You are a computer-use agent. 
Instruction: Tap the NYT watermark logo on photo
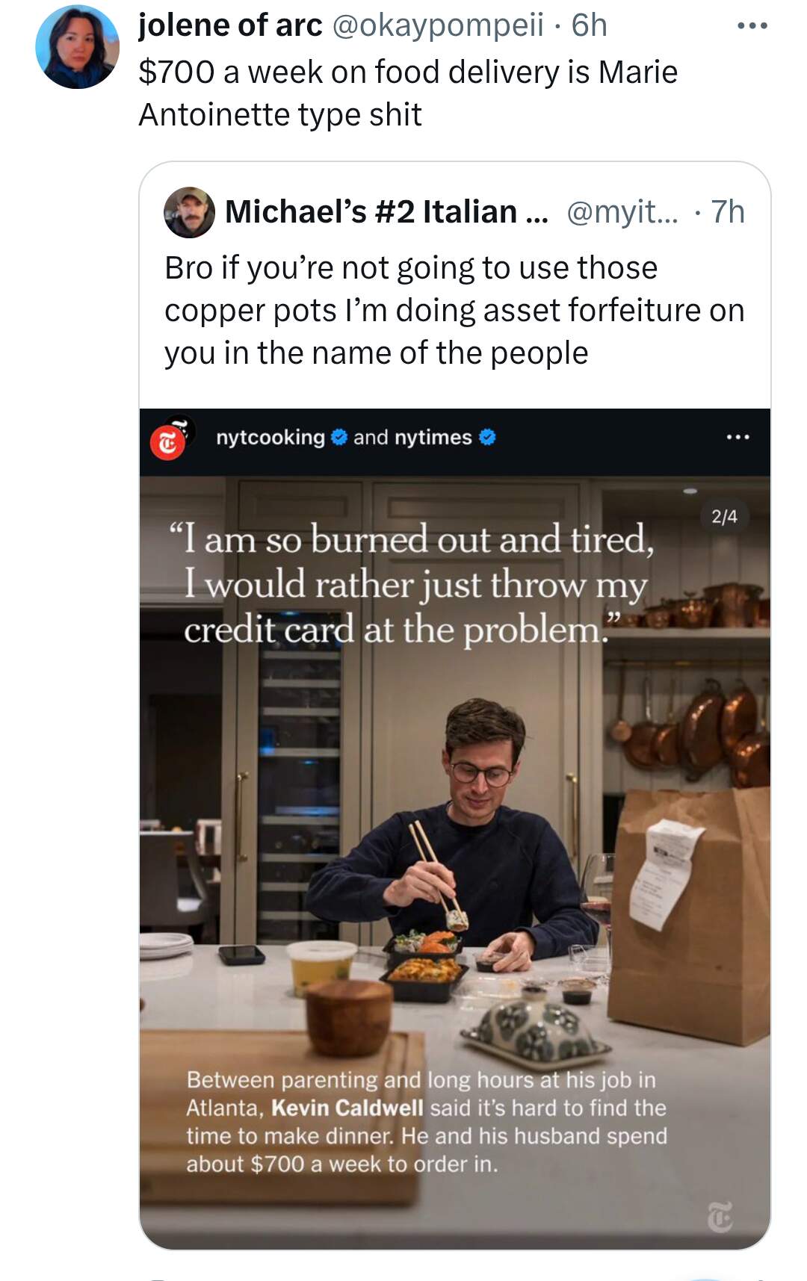pos(720,1217)
